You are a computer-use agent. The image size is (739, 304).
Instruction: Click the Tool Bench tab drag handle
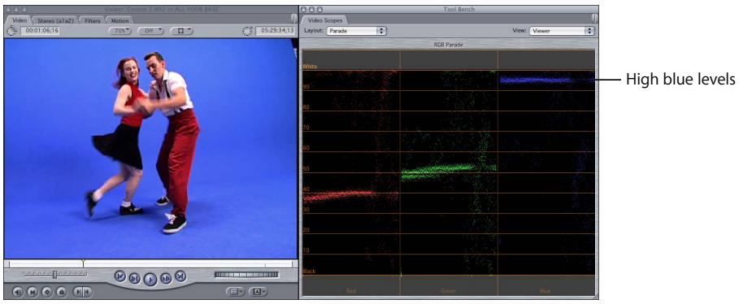tap(595, 20)
